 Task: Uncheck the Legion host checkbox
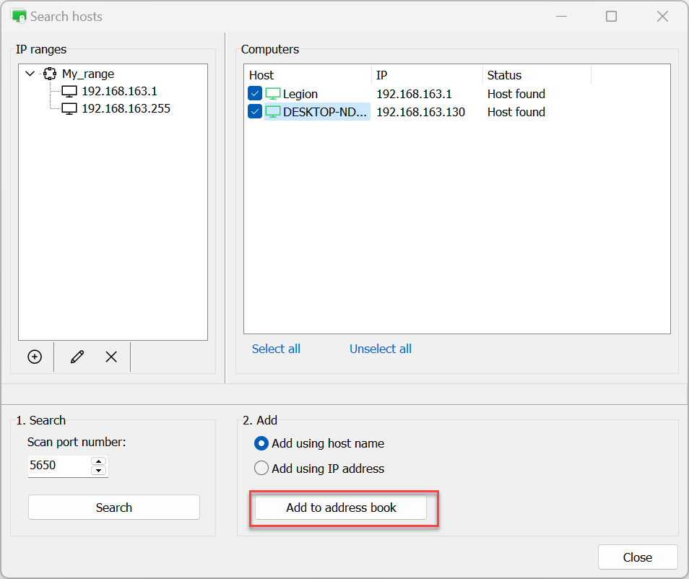(254, 94)
